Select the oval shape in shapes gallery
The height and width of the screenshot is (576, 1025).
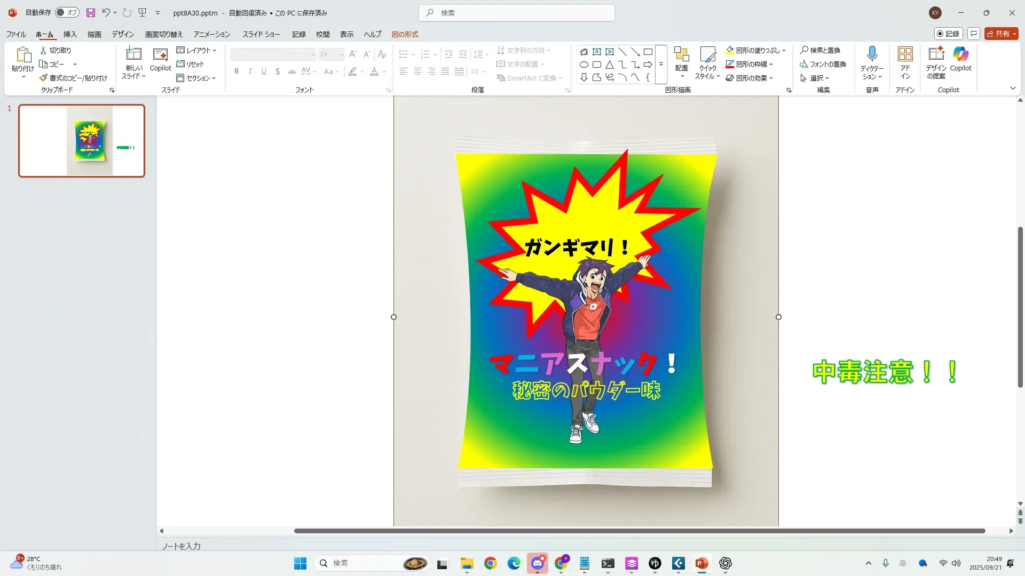pos(584,65)
